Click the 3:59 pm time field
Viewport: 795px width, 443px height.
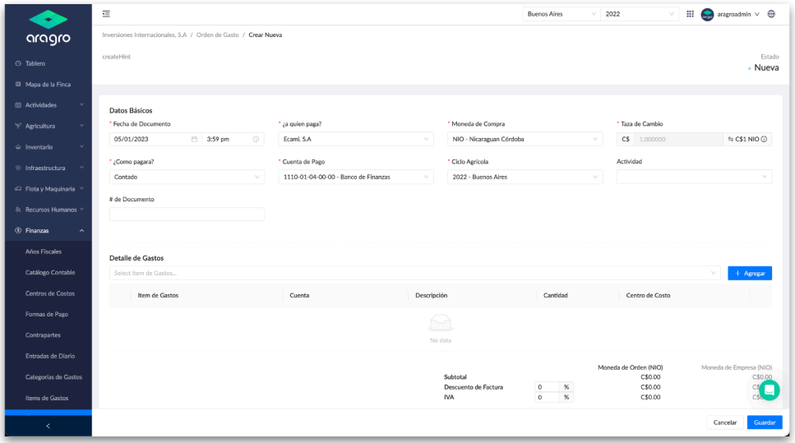[x=233, y=139]
